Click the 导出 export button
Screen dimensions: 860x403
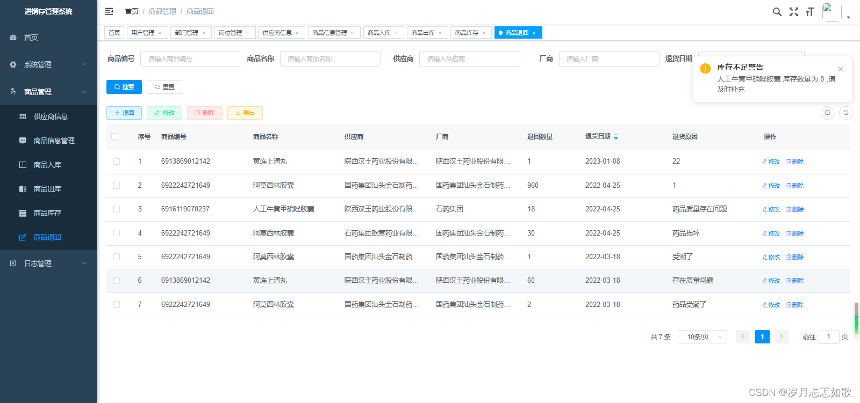point(245,113)
